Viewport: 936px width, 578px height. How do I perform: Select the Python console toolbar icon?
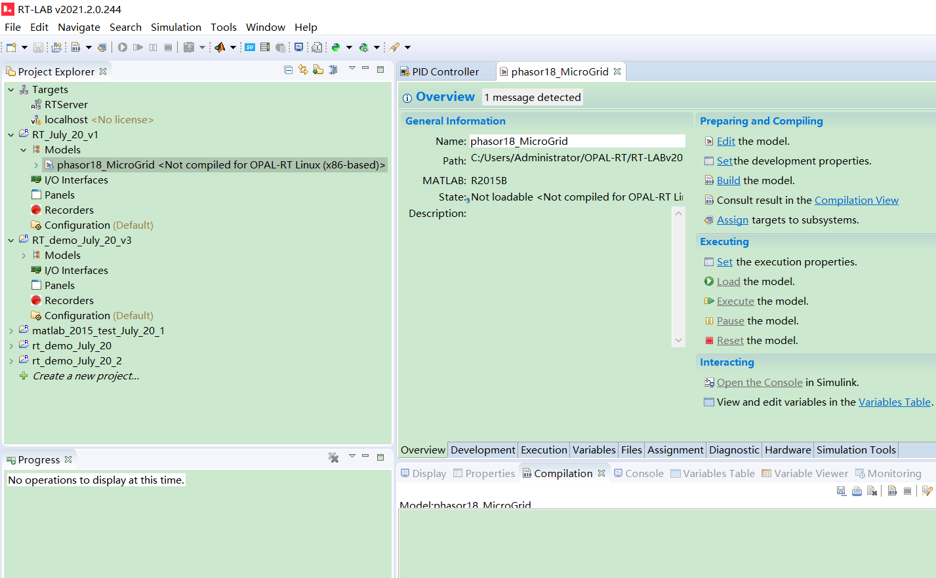coord(336,47)
